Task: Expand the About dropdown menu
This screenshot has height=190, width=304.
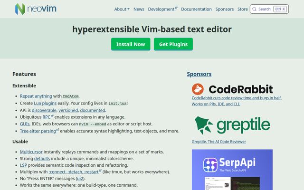Action: click(122, 9)
